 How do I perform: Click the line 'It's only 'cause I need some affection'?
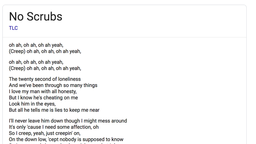pos(54,127)
